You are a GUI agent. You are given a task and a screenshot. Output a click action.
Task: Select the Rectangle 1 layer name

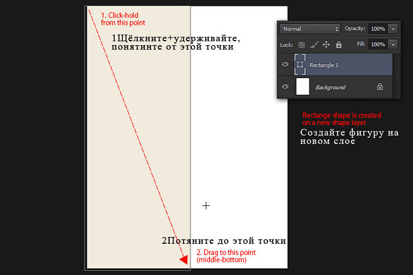[324, 65]
